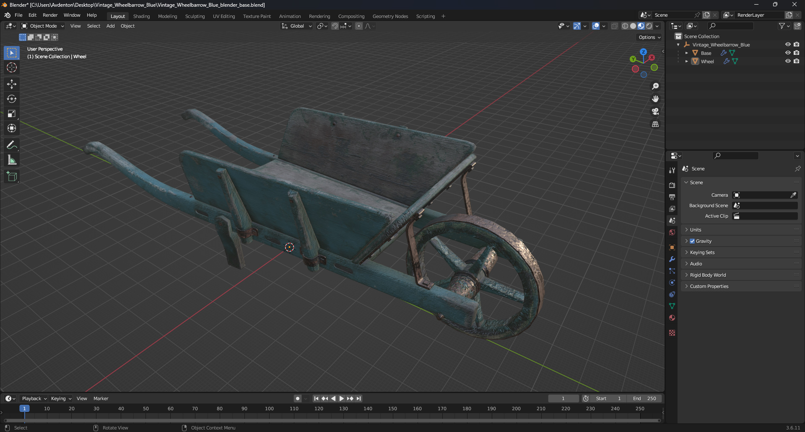Click the zoom magnifier viewport gizmo
This screenshot has height=432, width=805.
pos(655,86)
